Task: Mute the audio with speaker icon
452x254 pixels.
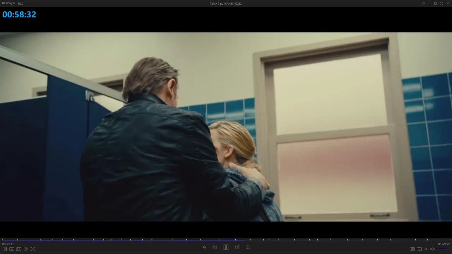Action: 432,249
